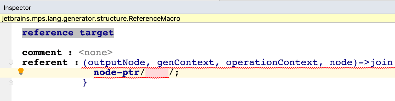This screenshot has width=395, height=101.
Task: Click the yellow lightbulb intention icon
Action: point(21,71)
